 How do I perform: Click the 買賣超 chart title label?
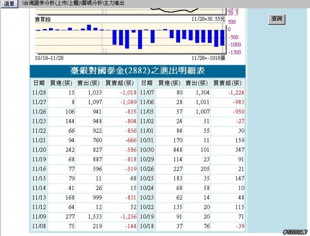[x=43, y=19]
